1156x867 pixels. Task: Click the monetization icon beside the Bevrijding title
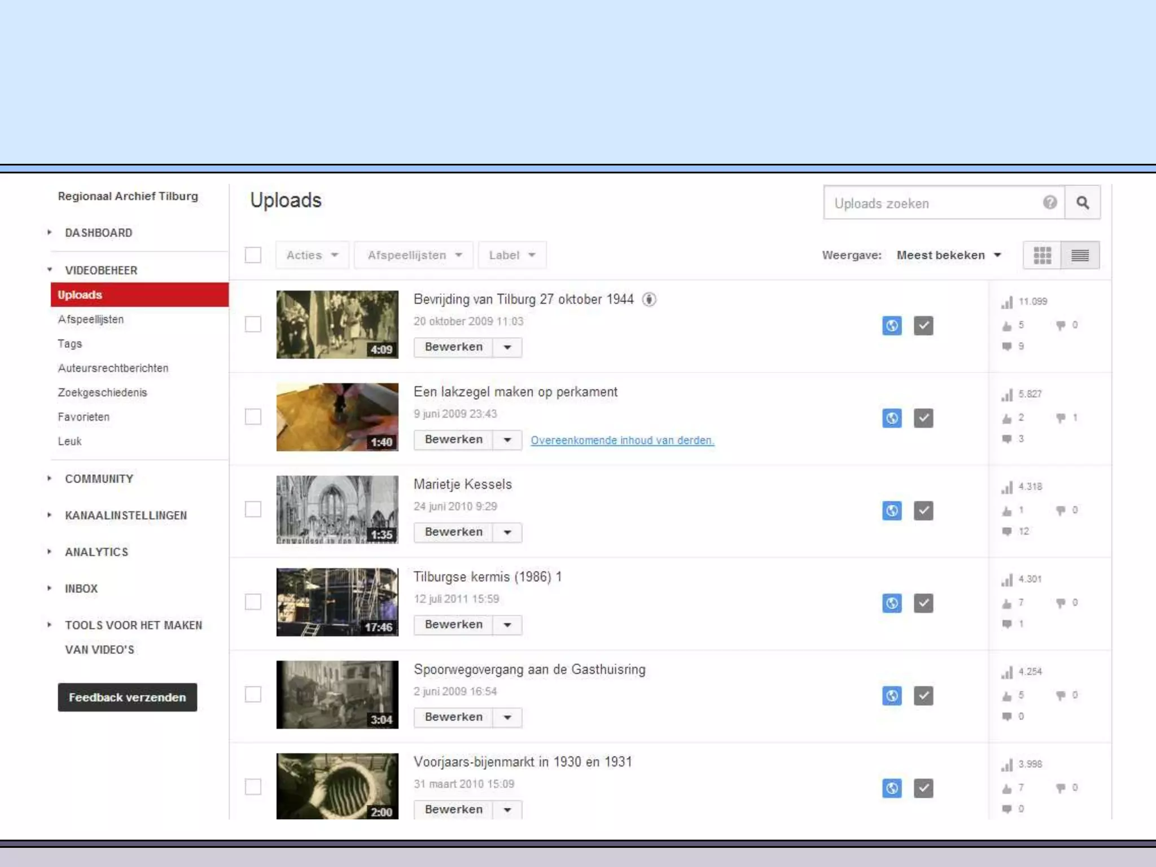coord(649,300)
